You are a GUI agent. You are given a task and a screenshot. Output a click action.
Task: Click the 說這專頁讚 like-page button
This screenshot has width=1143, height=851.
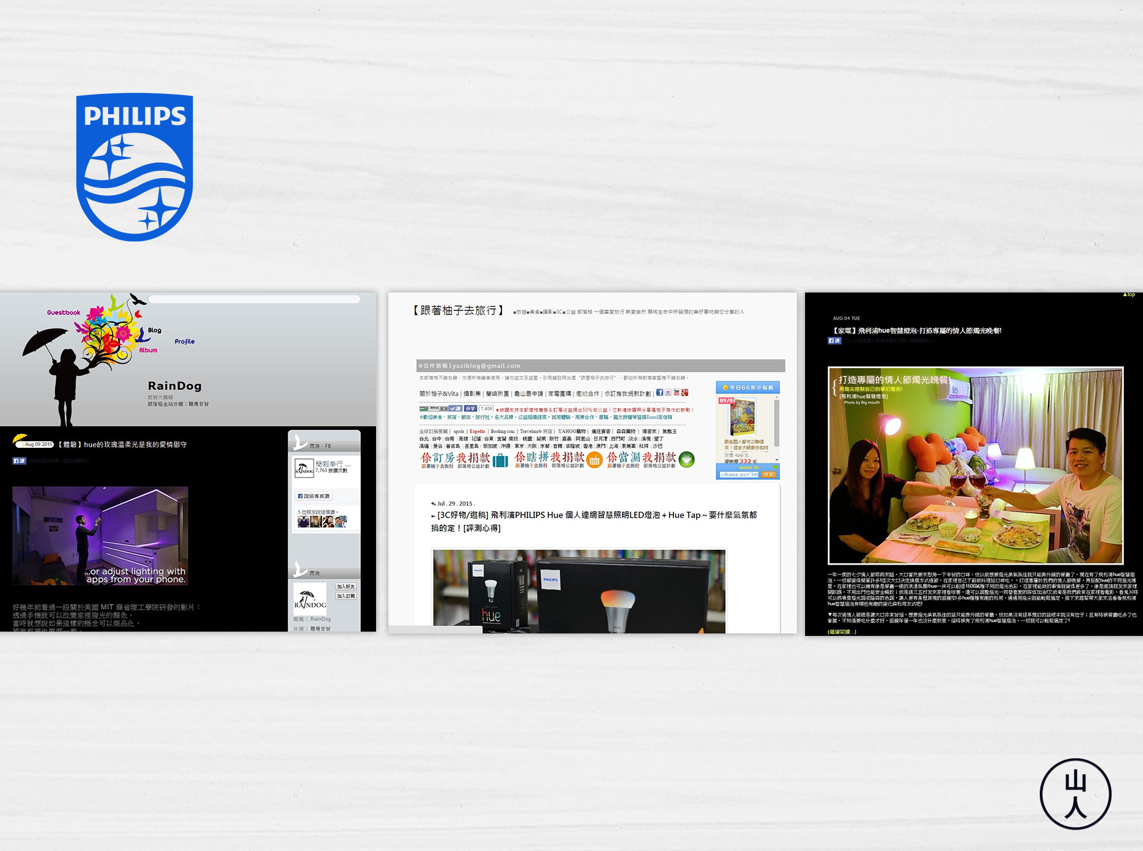314,496
